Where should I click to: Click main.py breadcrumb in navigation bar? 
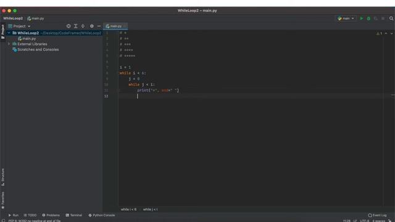click(36, 18)
